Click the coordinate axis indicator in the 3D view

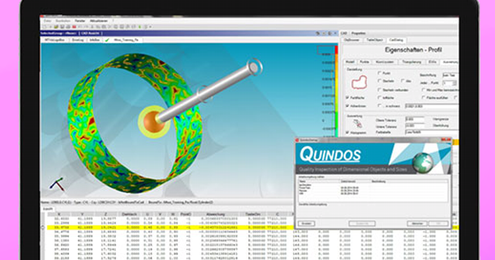[57, 184]
